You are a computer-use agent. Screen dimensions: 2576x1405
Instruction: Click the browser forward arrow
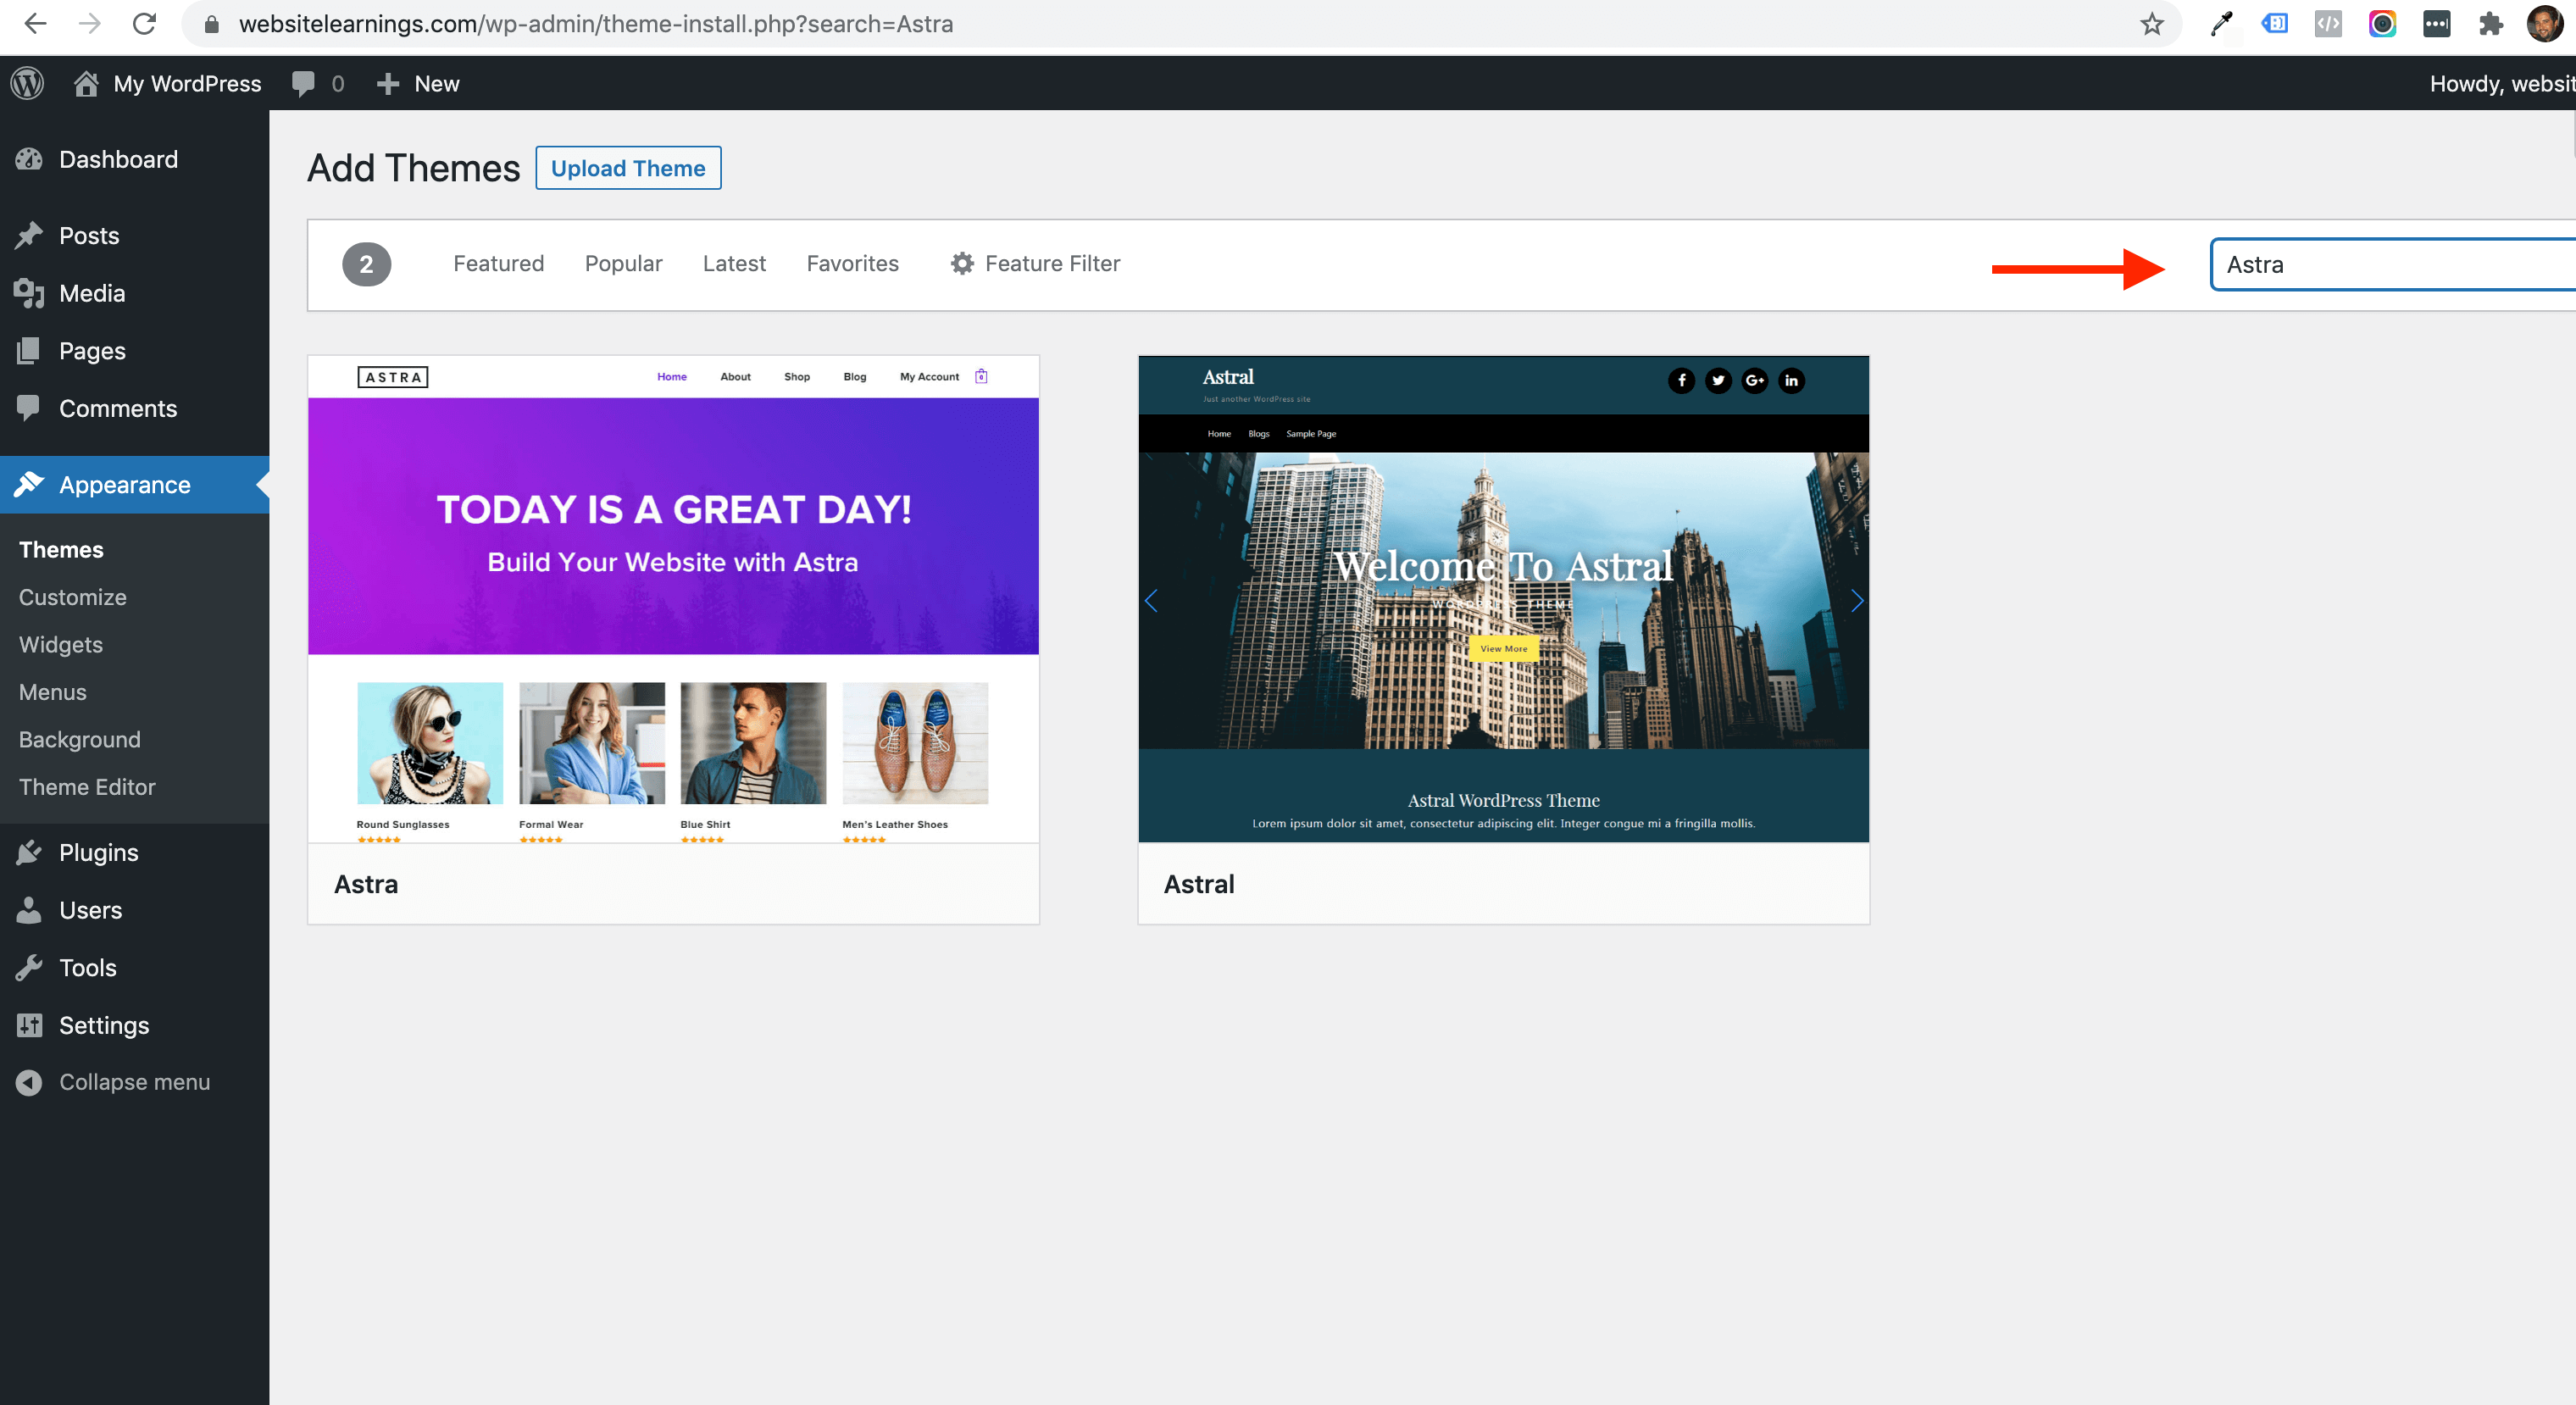tap(90, 24)
